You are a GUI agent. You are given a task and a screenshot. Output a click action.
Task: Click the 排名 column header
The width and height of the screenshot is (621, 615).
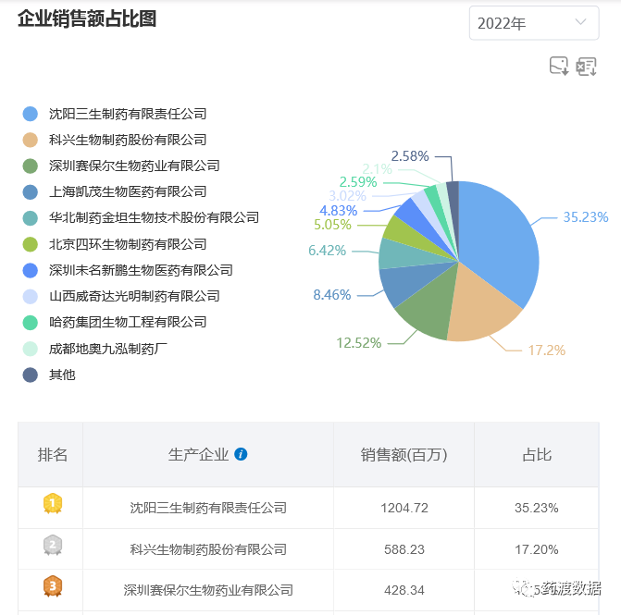[x=53, y=455]
